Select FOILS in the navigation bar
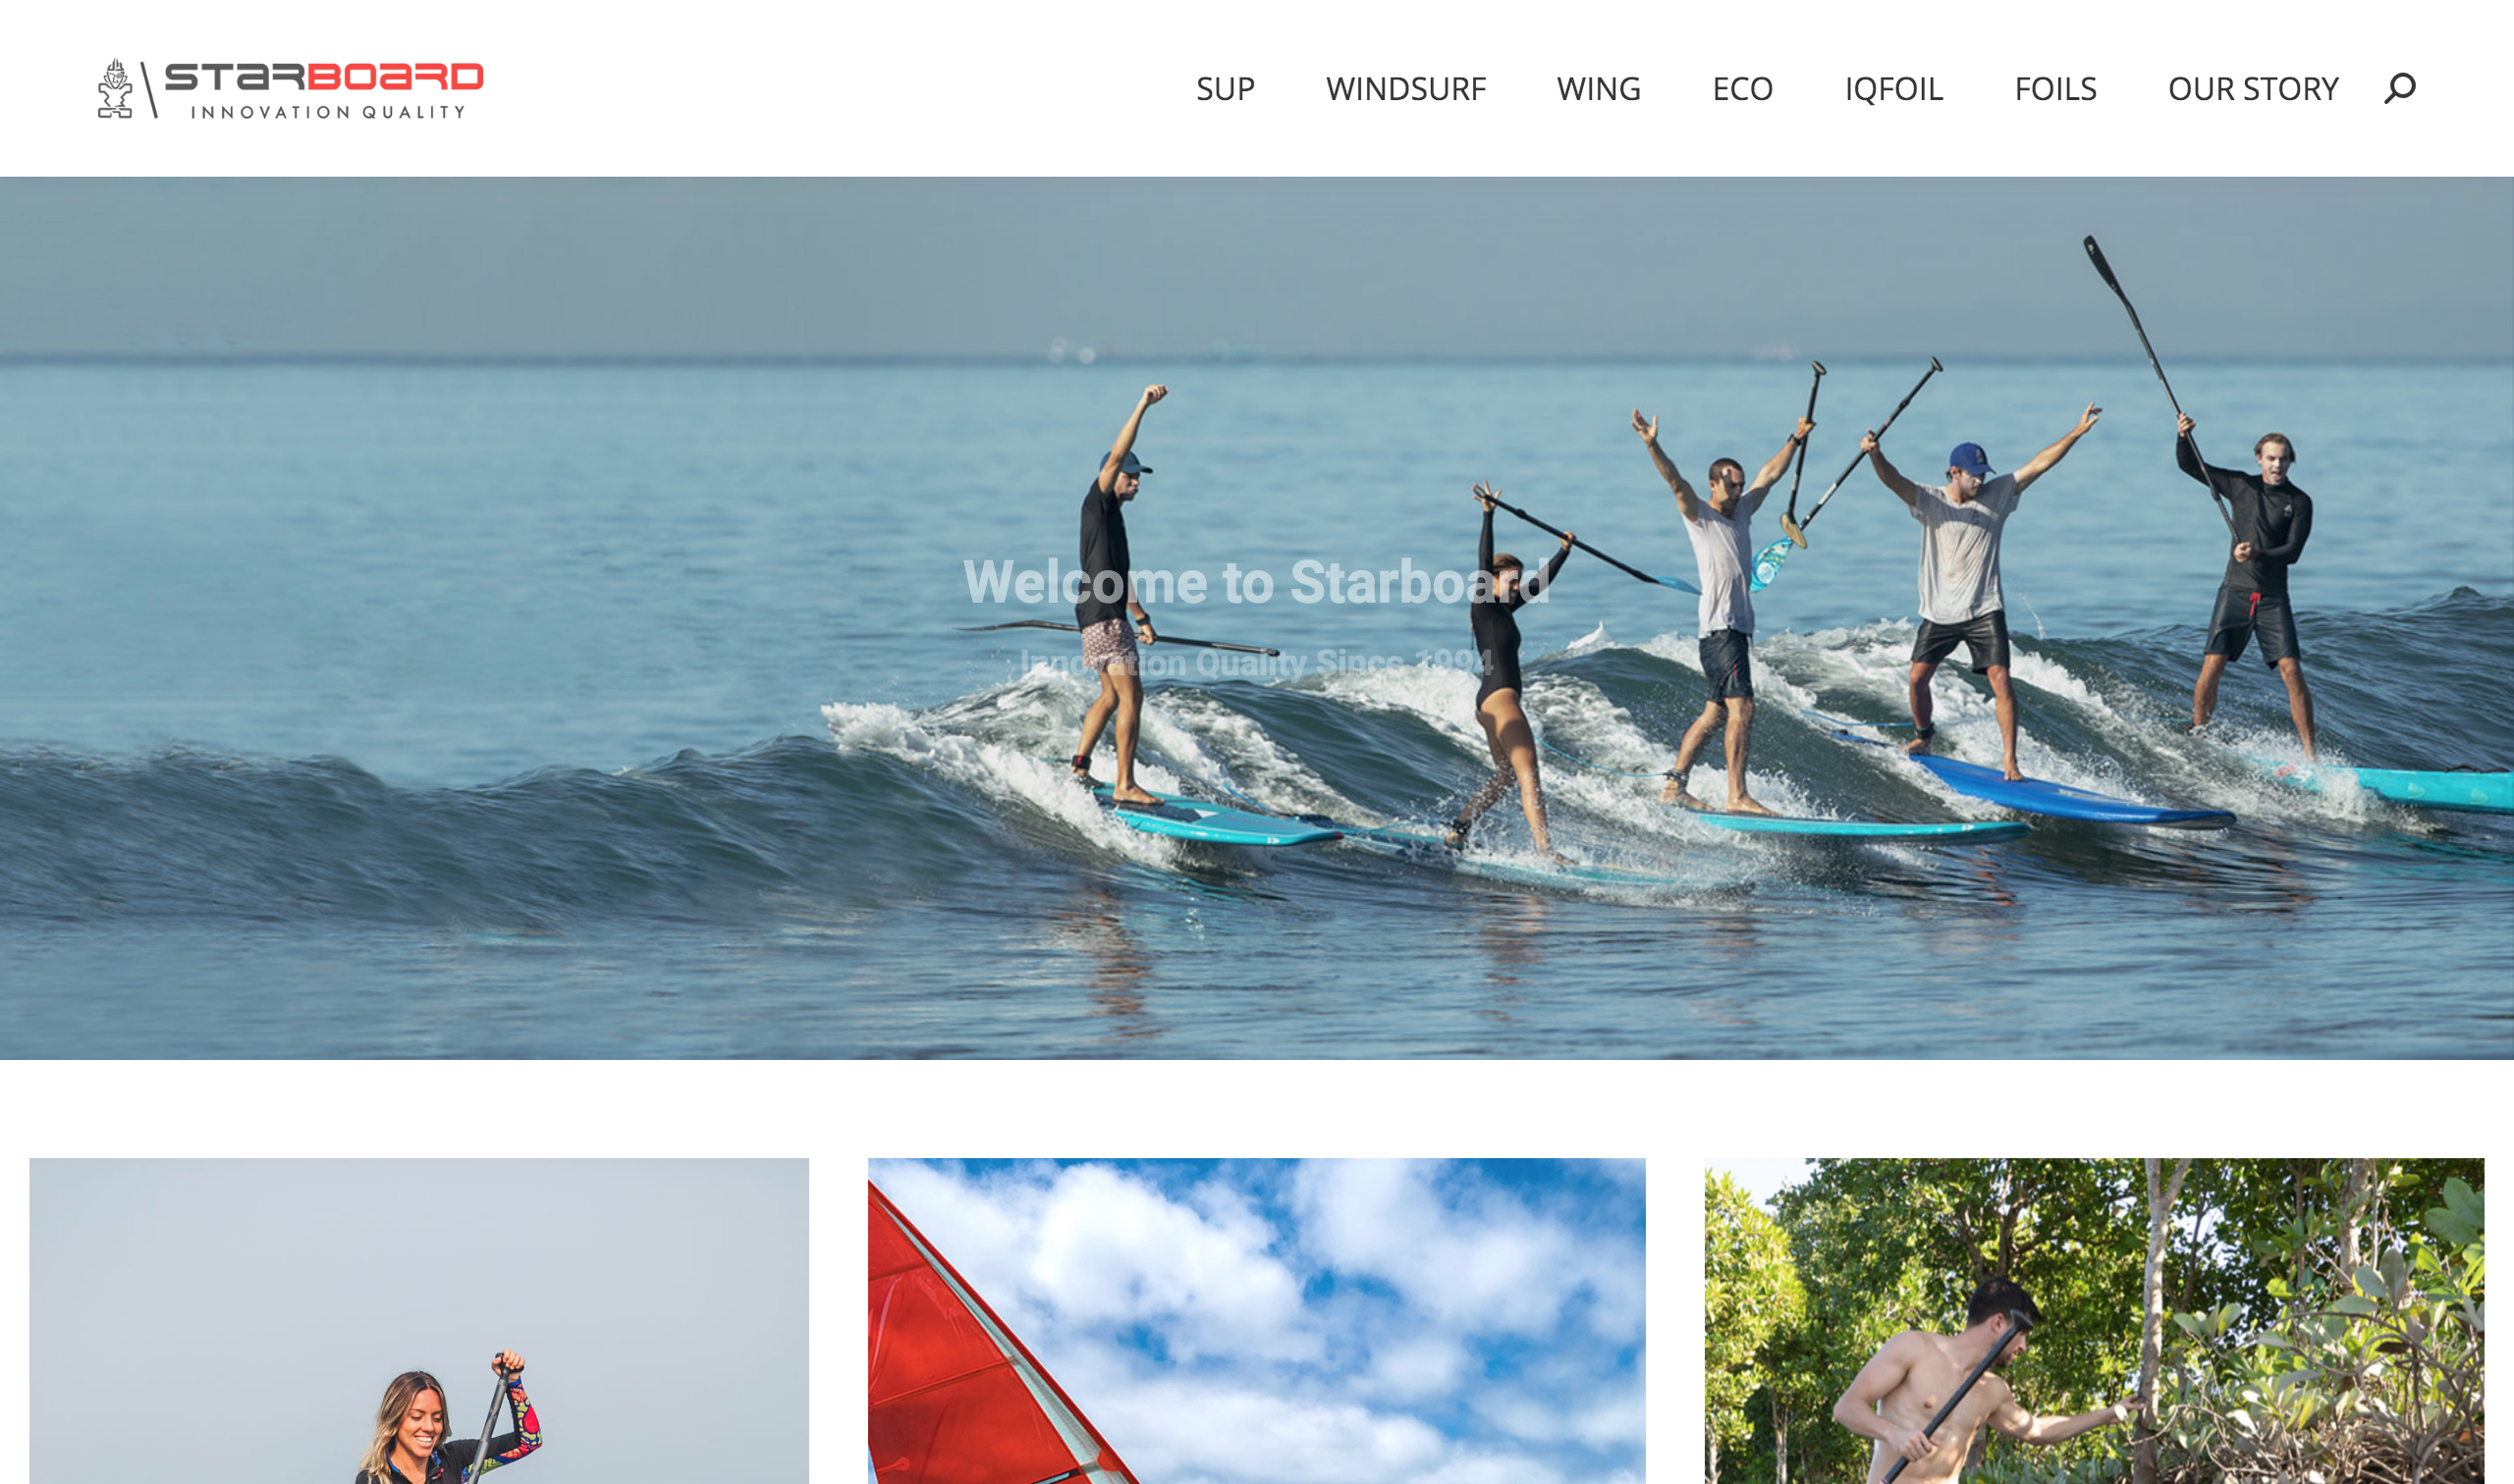Screen dimensions: 2514x1484 coord(2054,89)
